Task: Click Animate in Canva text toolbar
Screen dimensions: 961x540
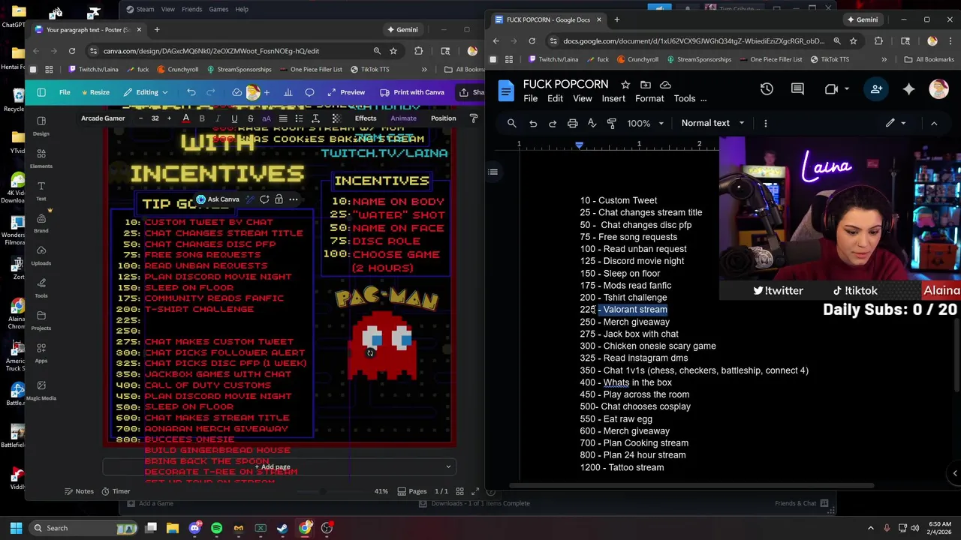Action: point(403,118)
